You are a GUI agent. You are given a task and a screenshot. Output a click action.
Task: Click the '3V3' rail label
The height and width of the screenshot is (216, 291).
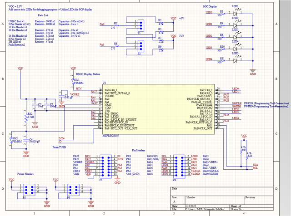pos(181,36)
